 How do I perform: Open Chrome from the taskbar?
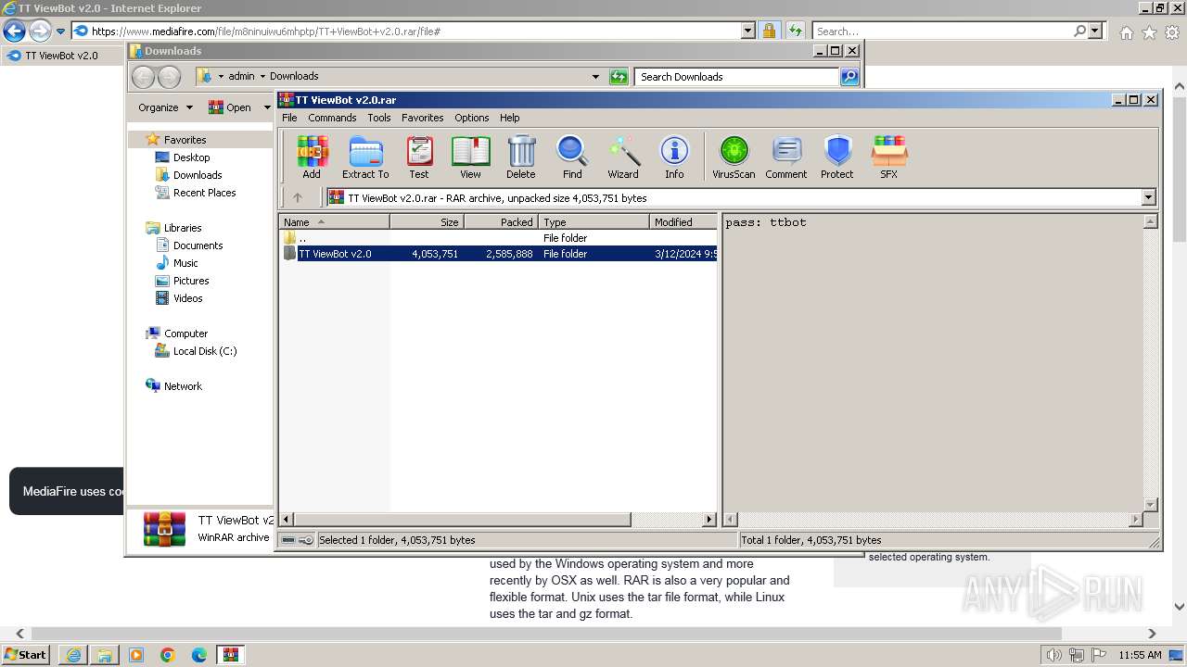pos(168,655)
